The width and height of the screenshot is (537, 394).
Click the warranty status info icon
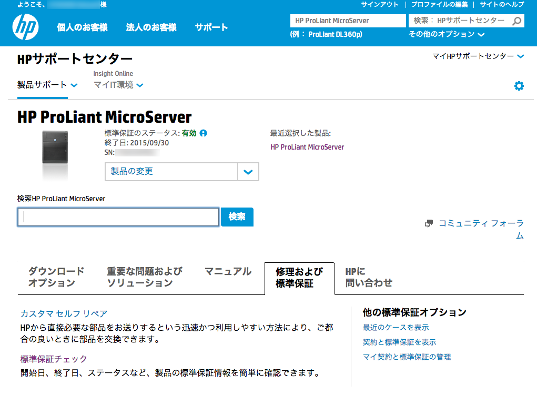(204, 133)
